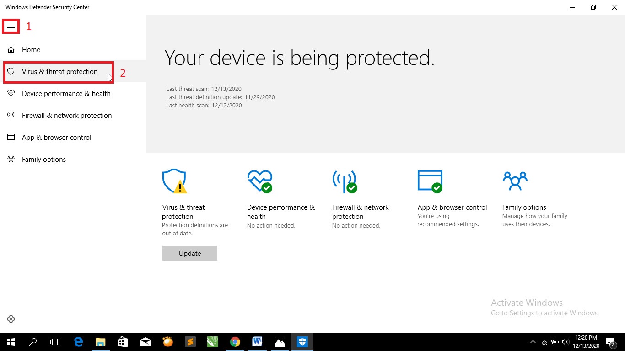625x351 pixels.
Task: Click the Family options people icon in sidebar
Action: pos(11,159)
